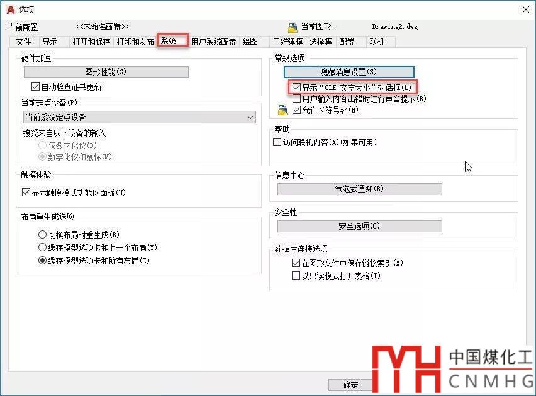This screenshot has height=396, width=536.
Task: Click the 气泡式通知(B) button
Action: tap(359, 189)
